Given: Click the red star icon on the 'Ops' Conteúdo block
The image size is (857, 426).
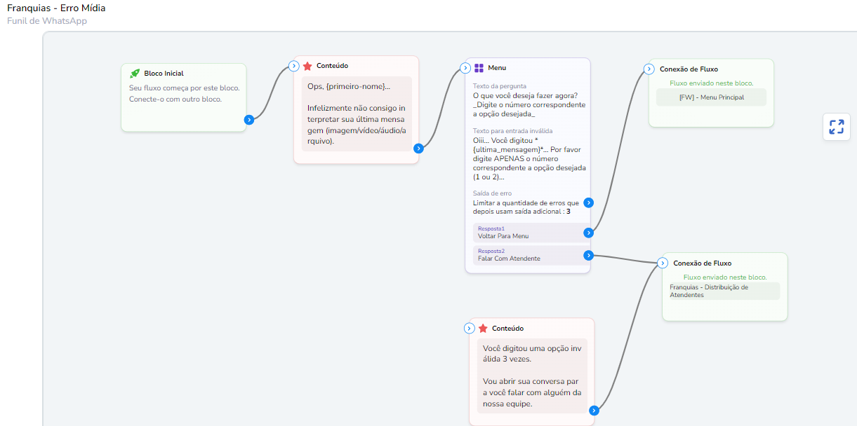Looking at the screenshot, I should point(307,66).
